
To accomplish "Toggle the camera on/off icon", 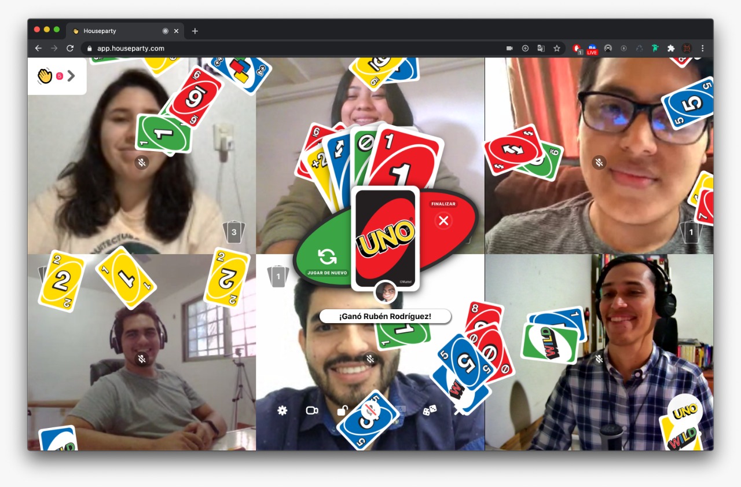I will coord(312,411).
